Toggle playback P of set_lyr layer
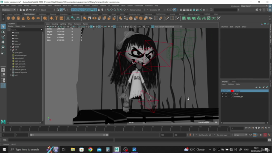Image resolution: width=272 pixels, height=153 pixels. pyautogui.click(x=226, y=94)
